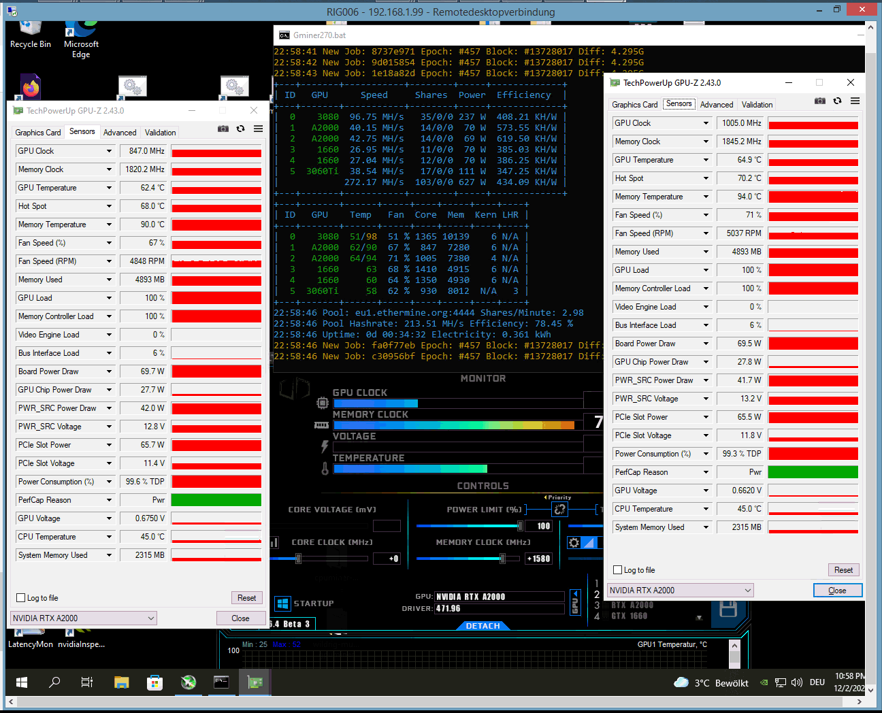882x713 pixels.
Task: Switch to Advanced tab in left GPU-Z
Action: click(x=120, y=133)
